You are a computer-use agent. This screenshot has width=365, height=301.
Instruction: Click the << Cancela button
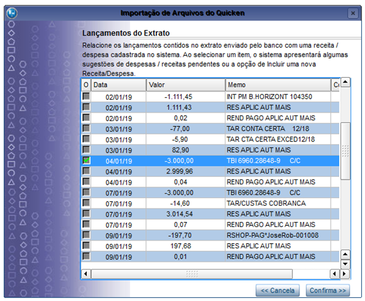click(x=277, y=290)
